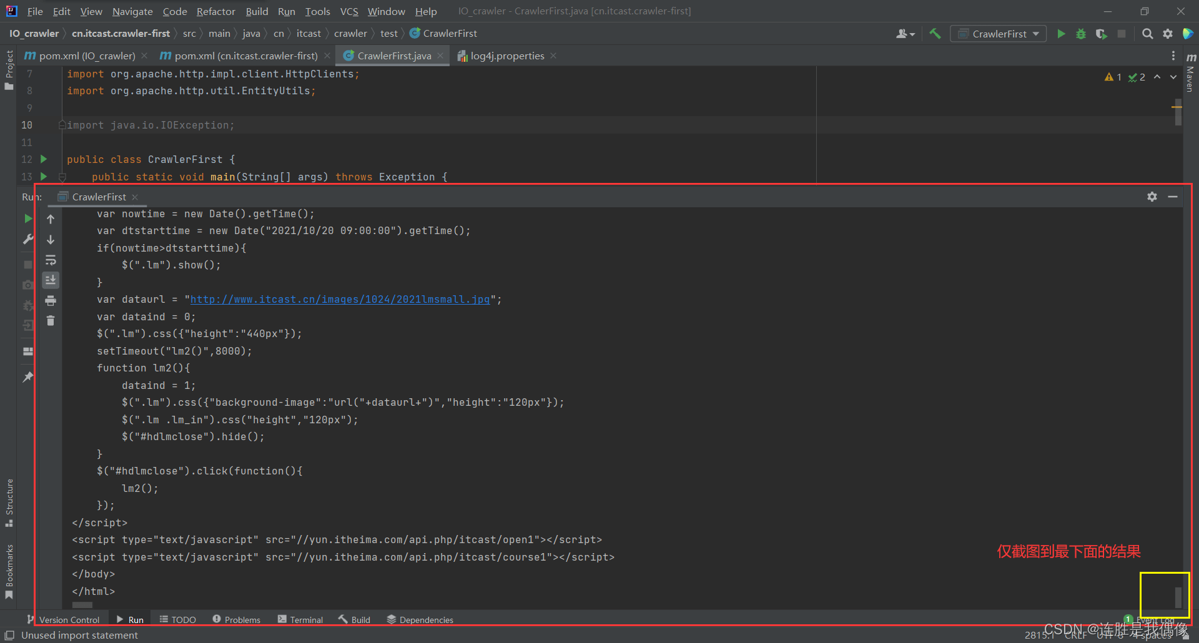This screenshot has height=643, width=1199.
Task: Jump up the stack trace arrow
Action: tap(51, 219)
